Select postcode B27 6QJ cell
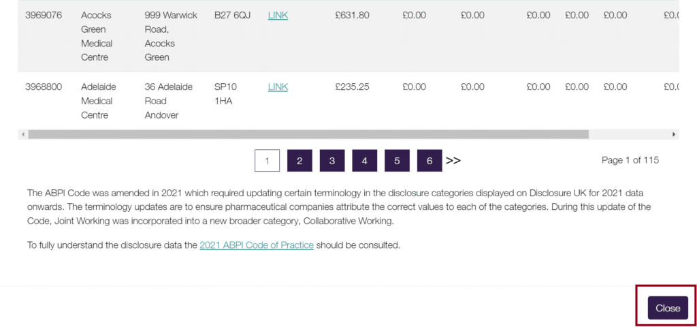 pyautogui.click(x=233, y=15)
